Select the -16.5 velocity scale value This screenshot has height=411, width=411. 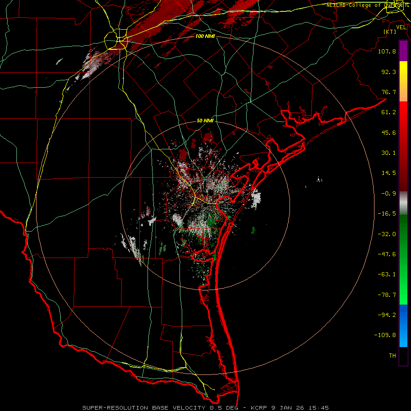tap(387, 214)
